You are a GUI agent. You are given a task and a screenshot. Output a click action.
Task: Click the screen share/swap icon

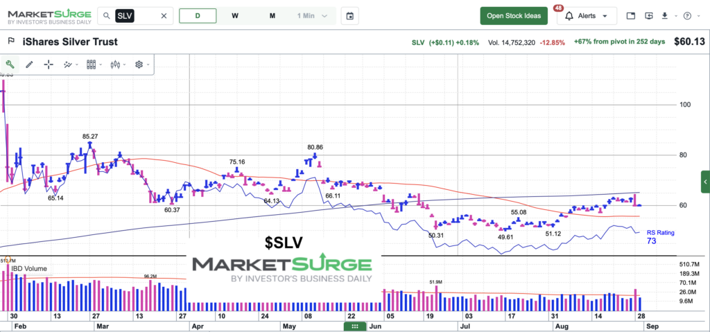(x=649, y=16)
